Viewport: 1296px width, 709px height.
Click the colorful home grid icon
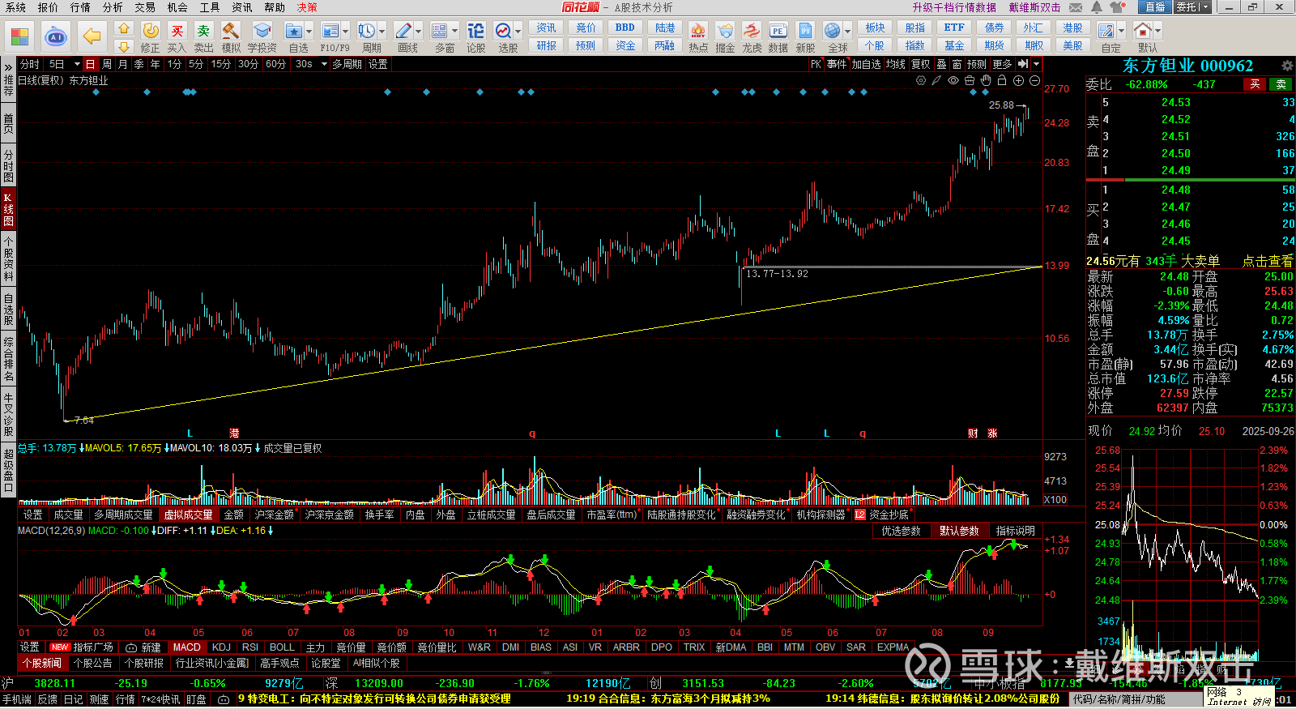[19, 36]
